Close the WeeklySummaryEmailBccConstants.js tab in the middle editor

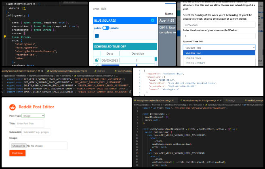coord(42,71)
